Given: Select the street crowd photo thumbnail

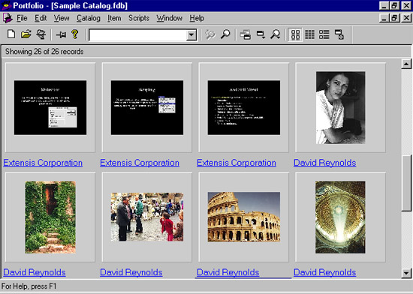Looking at the screenshot, I should [x=147, y=217].
